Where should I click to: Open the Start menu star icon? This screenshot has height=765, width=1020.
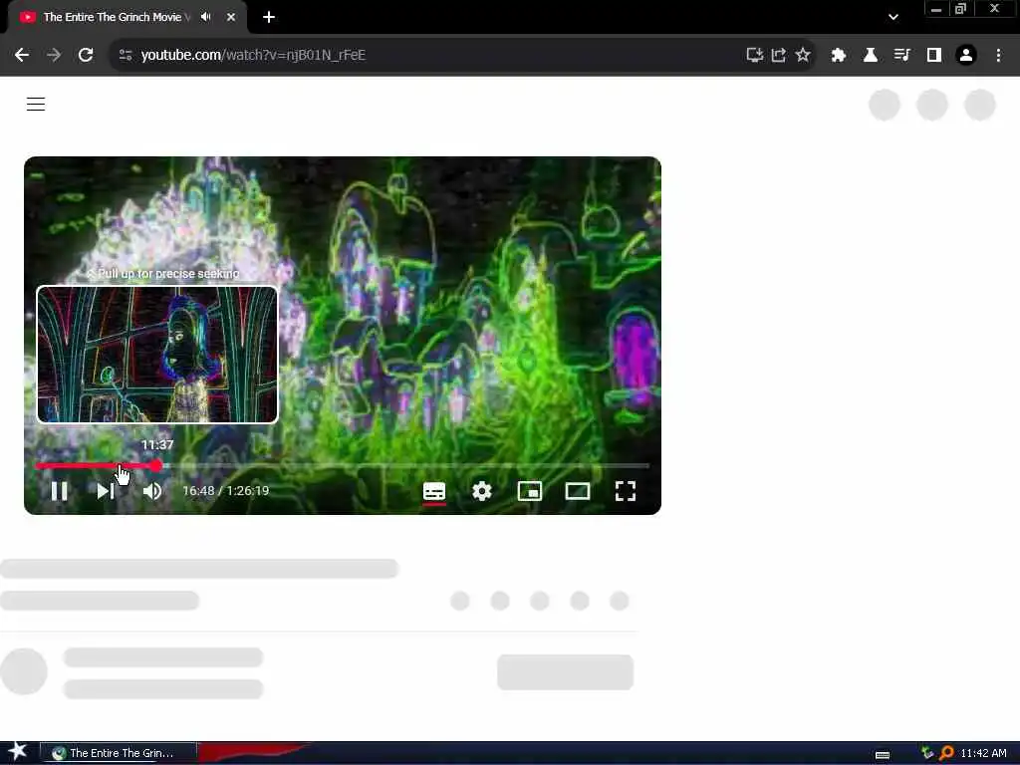[18, 751]
